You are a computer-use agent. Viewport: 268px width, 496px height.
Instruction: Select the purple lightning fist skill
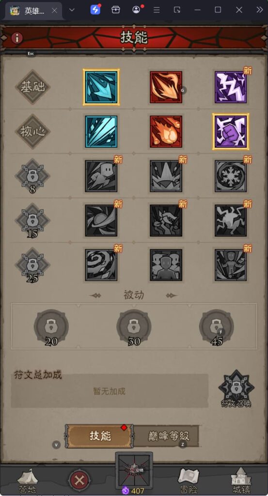[231, 131]
